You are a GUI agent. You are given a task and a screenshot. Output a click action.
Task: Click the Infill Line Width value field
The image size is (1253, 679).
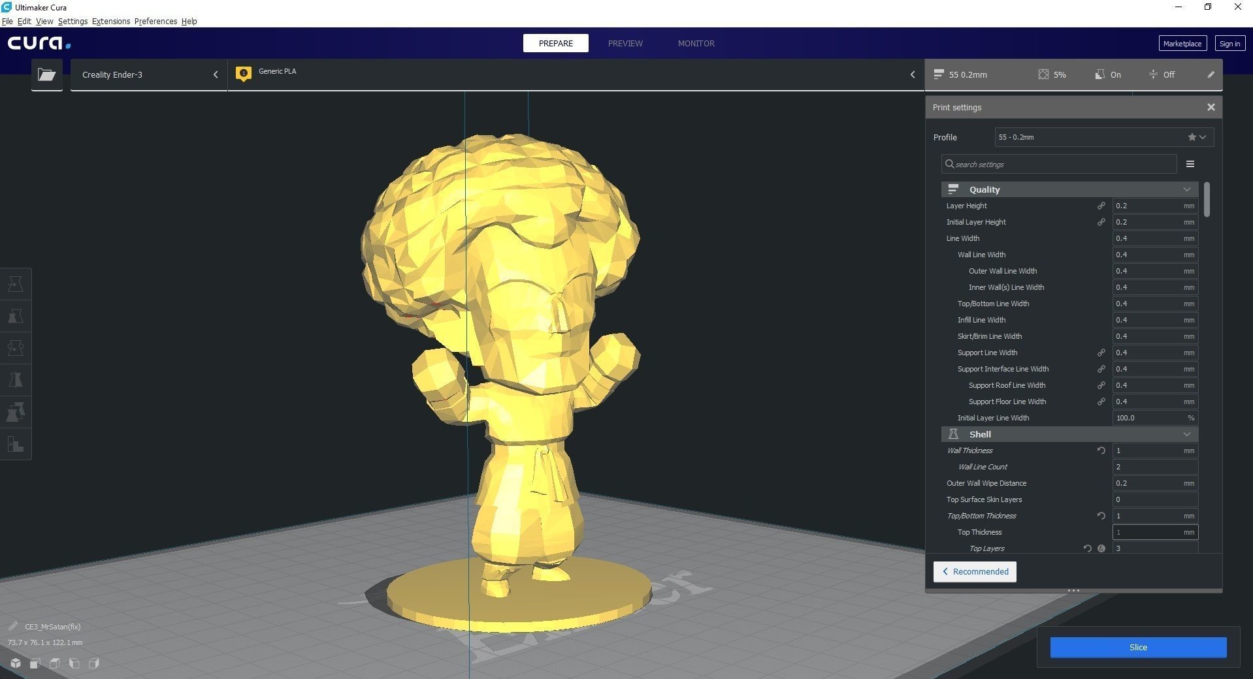click(x=1155, y=320)
